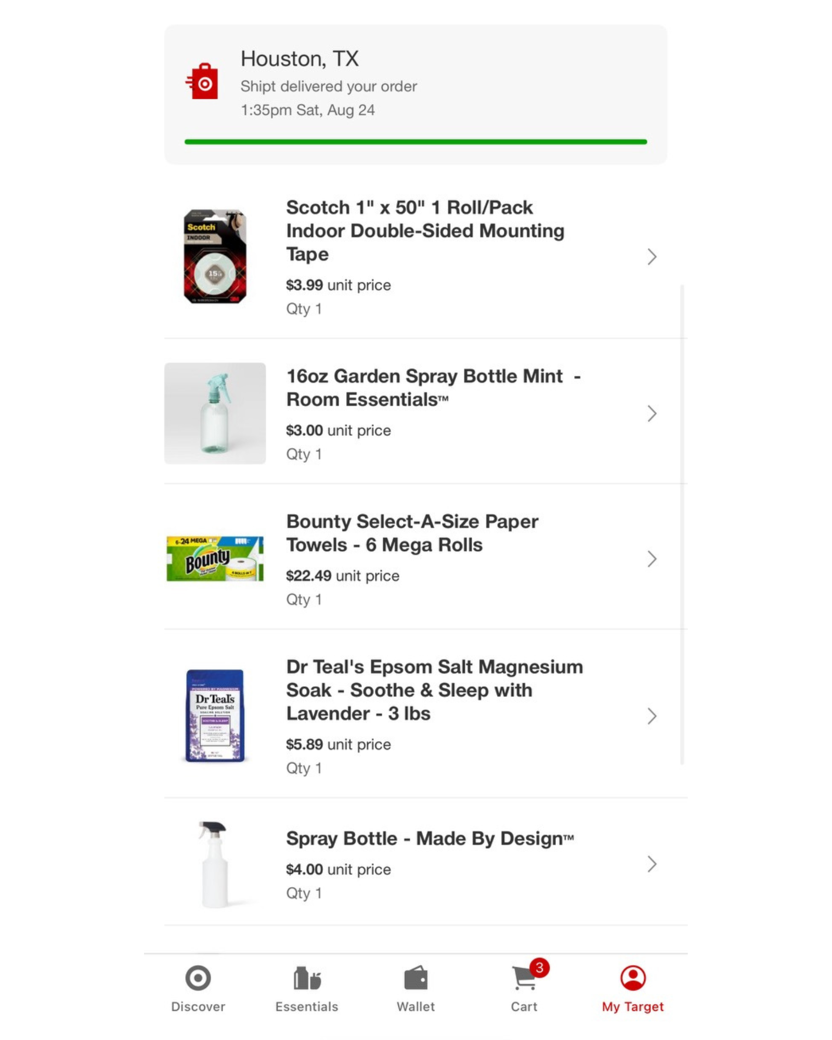832x1040 pixels.
Task: Tap the Discover bullseye icon
Action: (198, 978)
